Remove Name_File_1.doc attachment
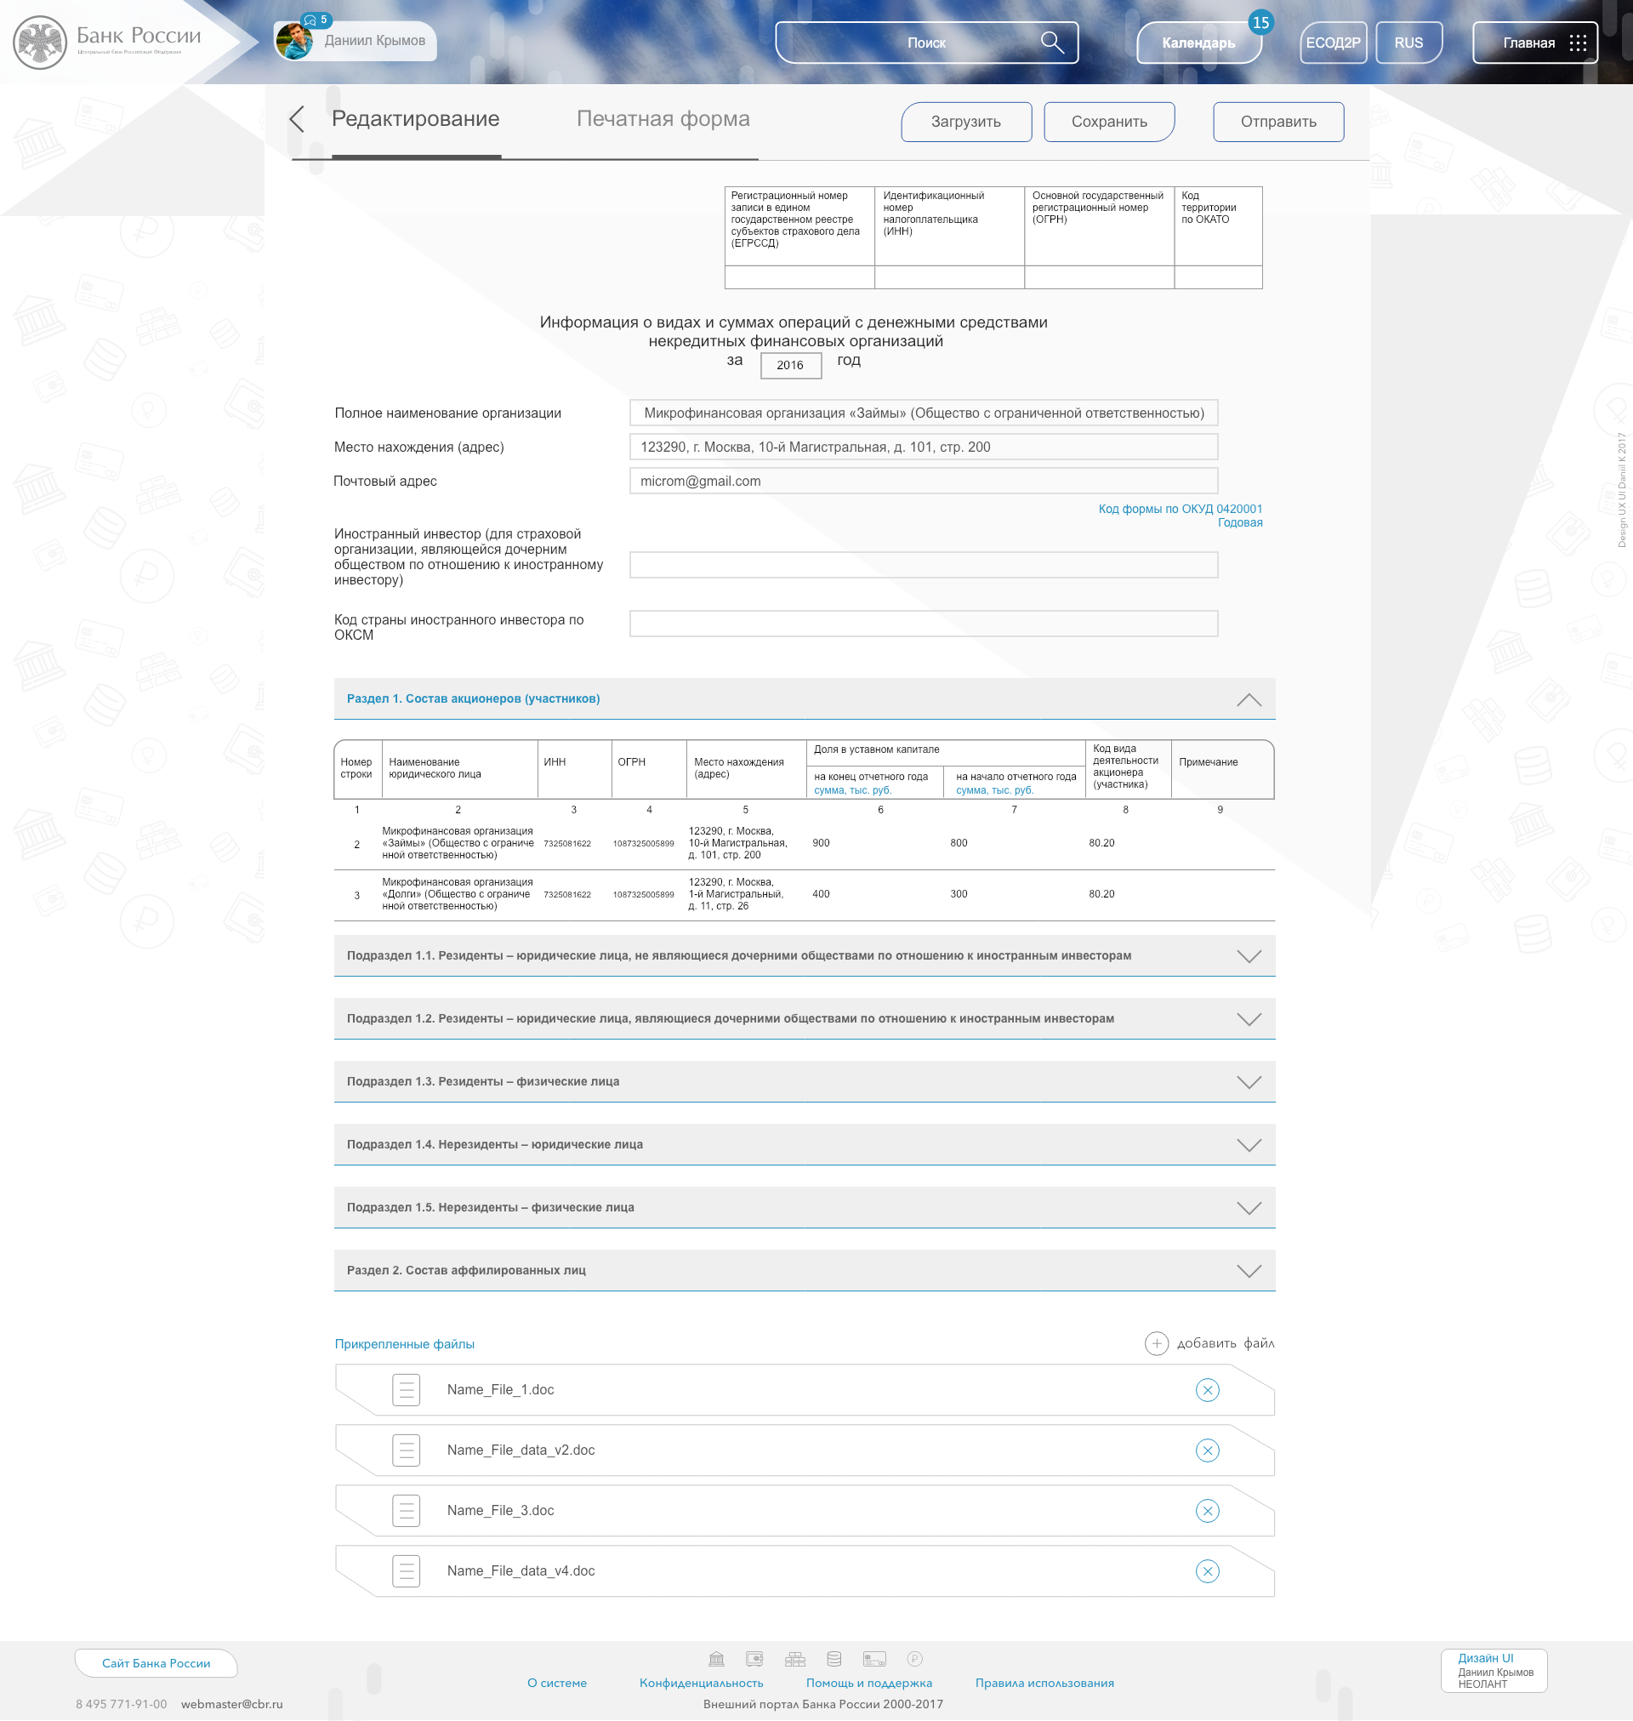The height and width of the screenshot is (1721, 1633). pos(1208,1390)
